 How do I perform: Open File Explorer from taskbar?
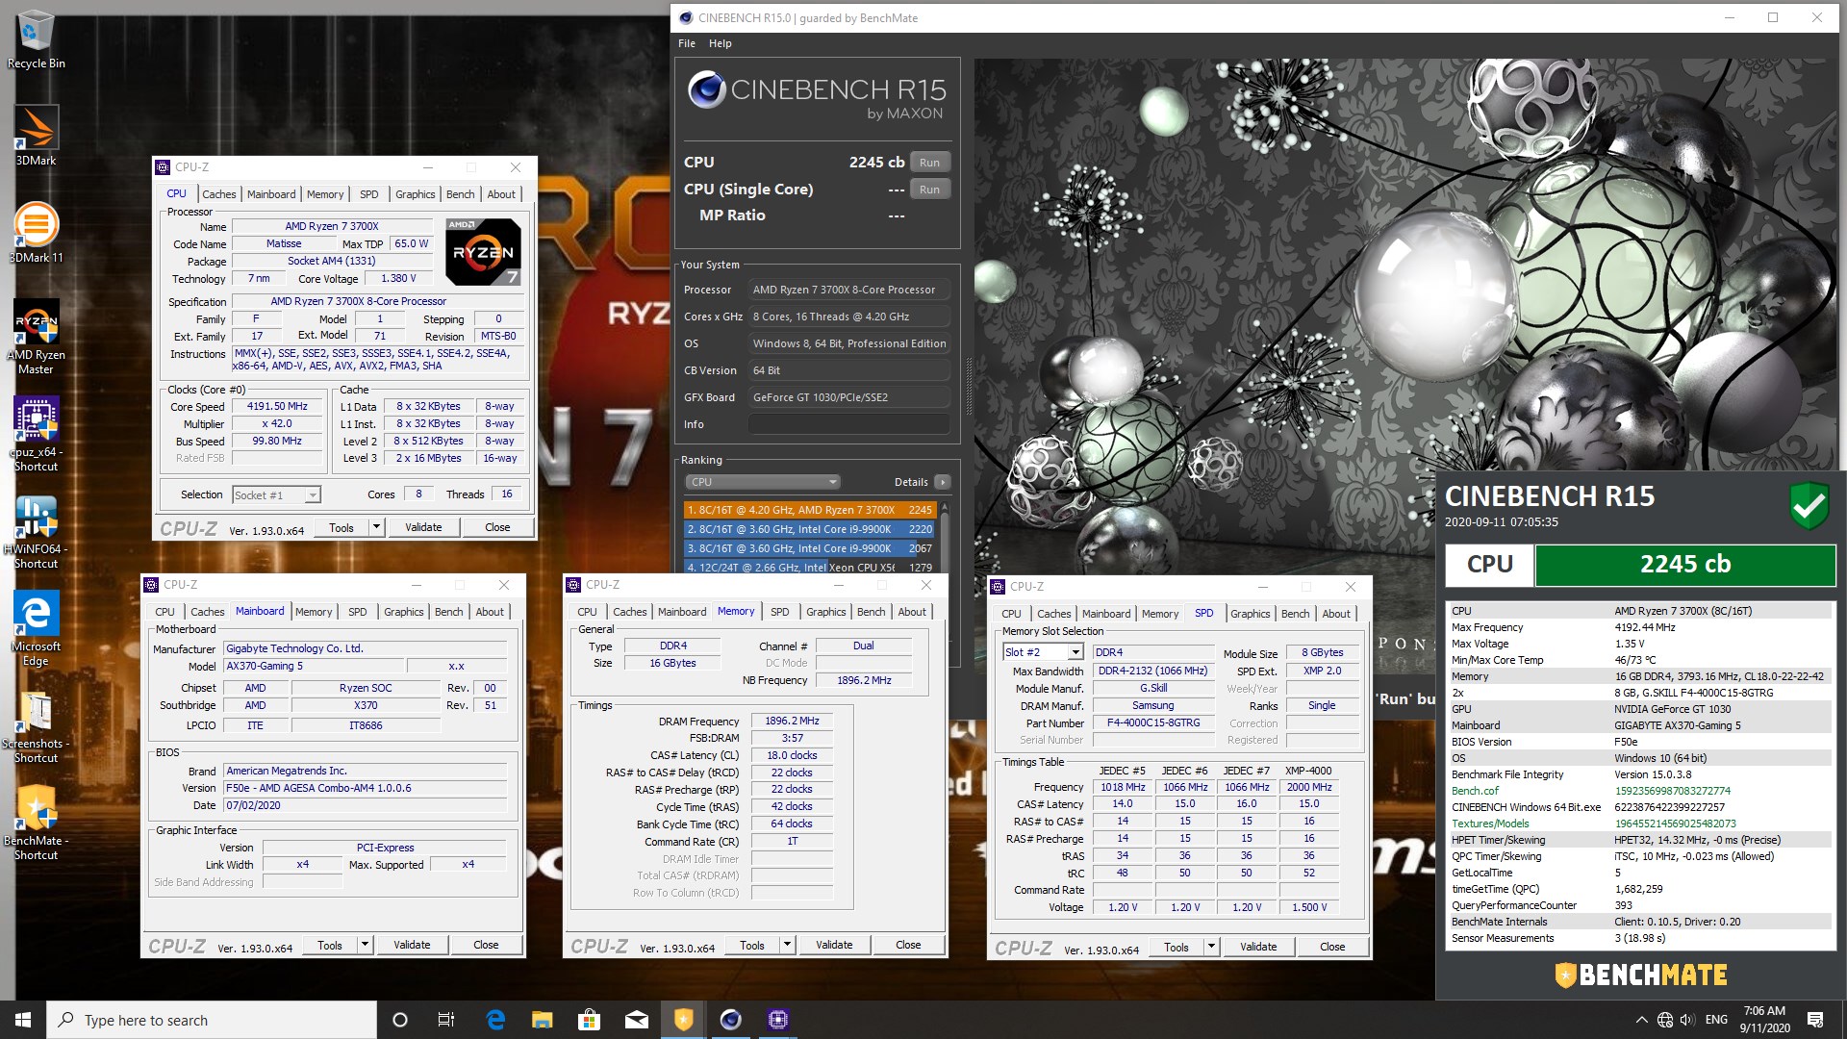coord(542,1020)
